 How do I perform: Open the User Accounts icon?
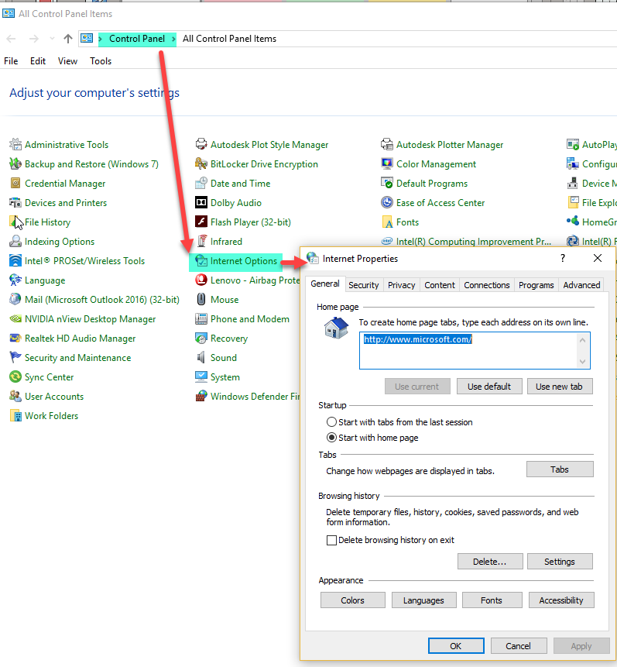(x=15, y=396)
